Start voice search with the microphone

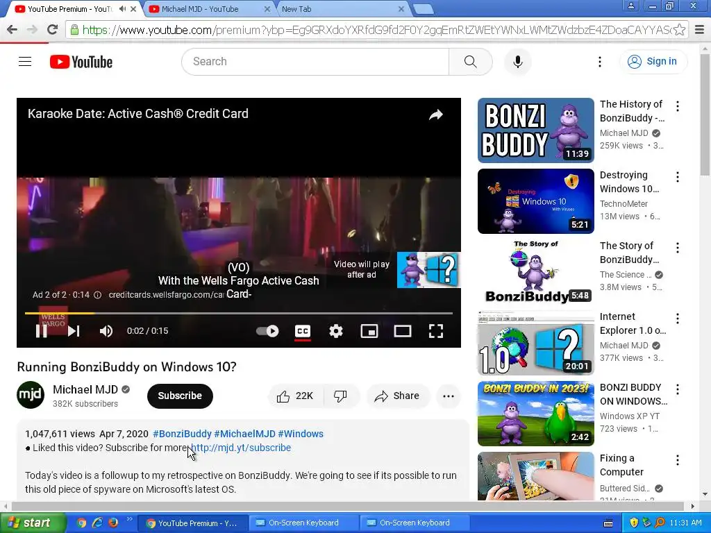(x=518, y=62)
